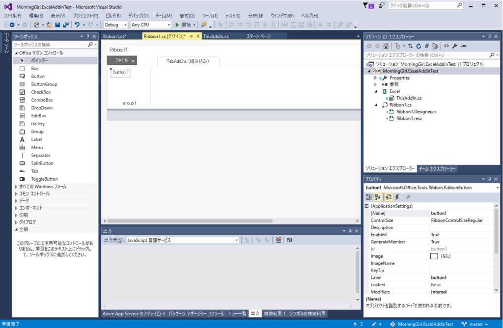Toggle Show All Files in Solution Explorer
Image resolution: width=503 pixels, height=328 pixels.
point(435,46)
